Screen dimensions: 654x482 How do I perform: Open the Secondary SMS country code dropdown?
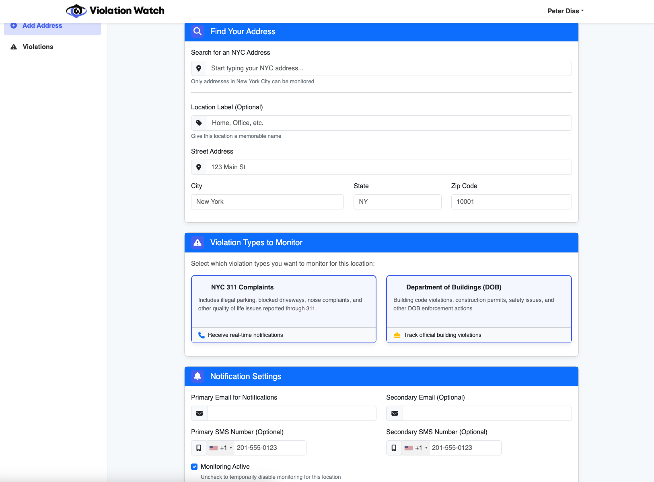pos(415,447)
